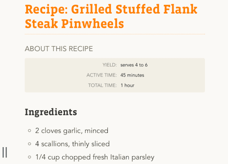Click the '45 minutes' value
228x164 pixels.
(132, 75)
